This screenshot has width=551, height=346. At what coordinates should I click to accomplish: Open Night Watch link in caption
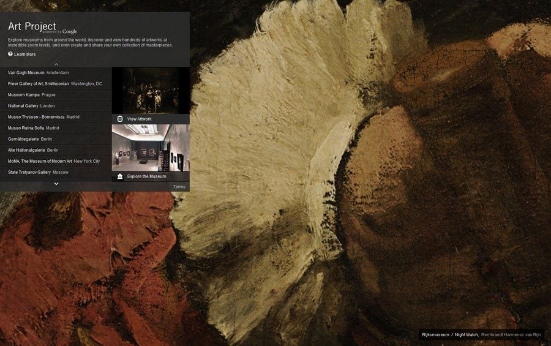(467, 335)
